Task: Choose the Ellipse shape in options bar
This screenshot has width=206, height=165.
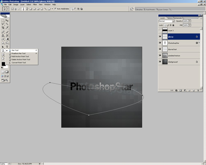Action: [x=38, y=9]
